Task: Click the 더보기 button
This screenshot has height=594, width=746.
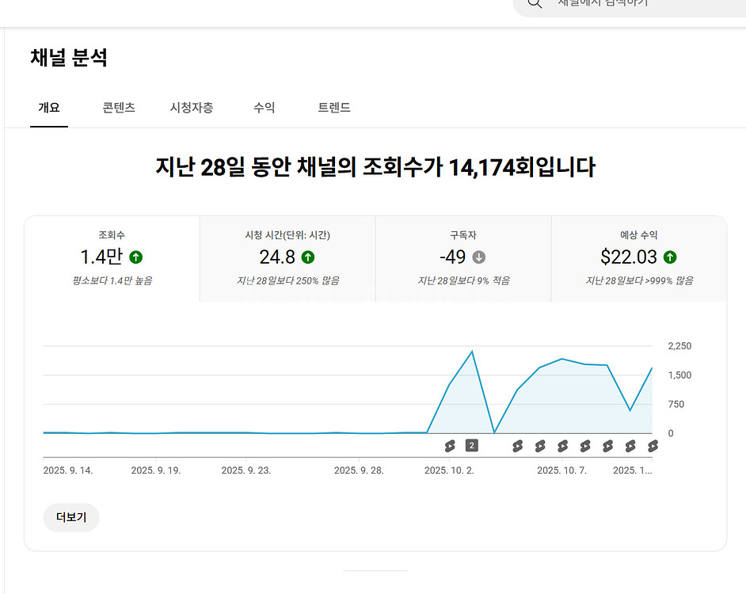Action: coord(71,517)
